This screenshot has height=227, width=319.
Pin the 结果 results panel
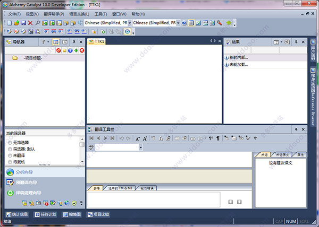tap(296, 42)
